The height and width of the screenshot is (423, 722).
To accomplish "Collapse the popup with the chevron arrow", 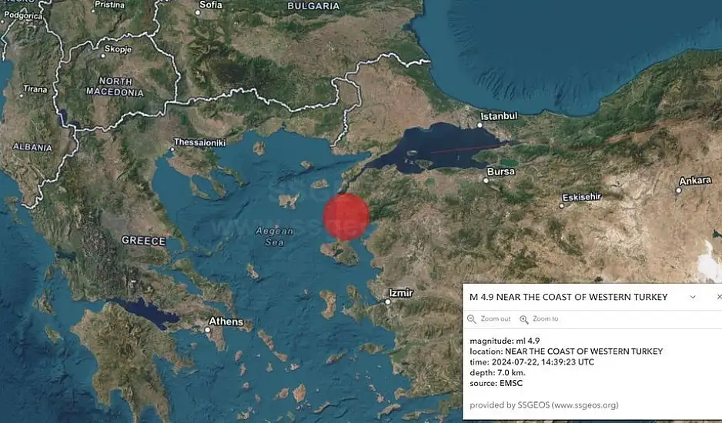I will 693,297.
